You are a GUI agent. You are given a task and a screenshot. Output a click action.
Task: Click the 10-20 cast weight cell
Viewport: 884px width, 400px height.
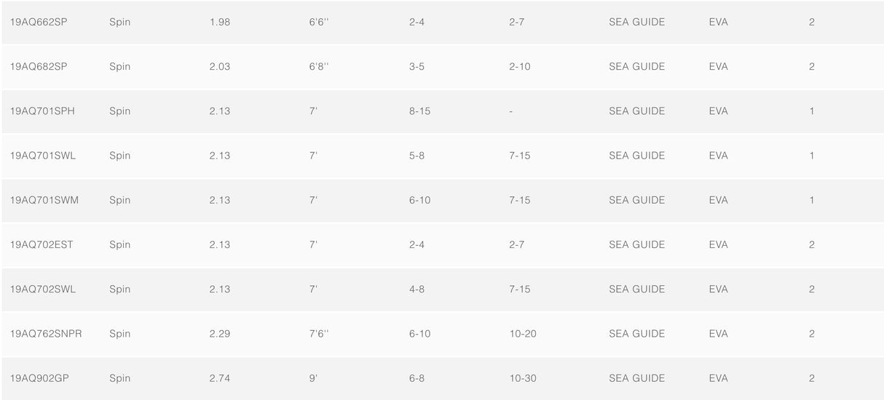click(523, 334)
